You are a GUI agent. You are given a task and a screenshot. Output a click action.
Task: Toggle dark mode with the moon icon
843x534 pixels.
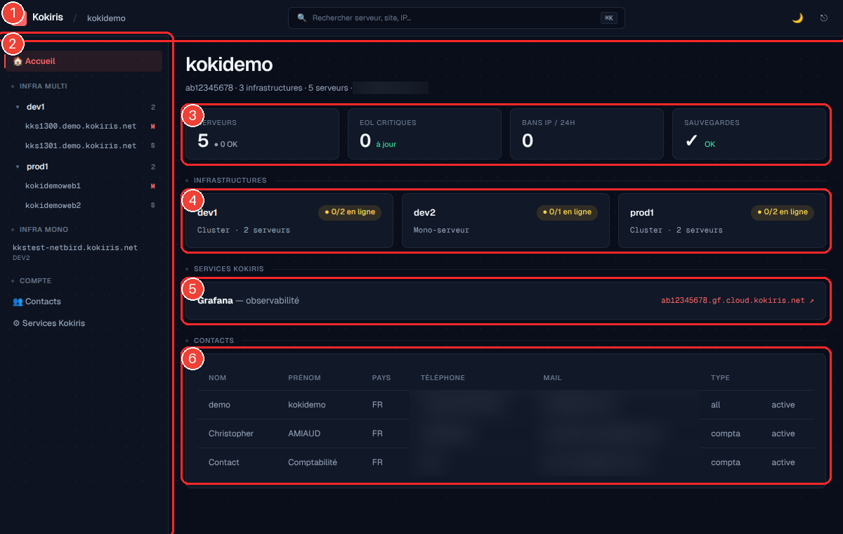pos(797,18)
